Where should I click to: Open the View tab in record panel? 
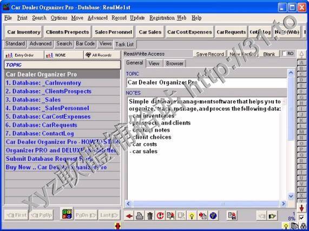click(x=154, y=64)
